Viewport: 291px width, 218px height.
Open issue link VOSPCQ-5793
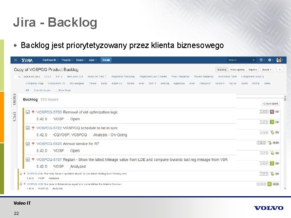click(x=49, y=112)
